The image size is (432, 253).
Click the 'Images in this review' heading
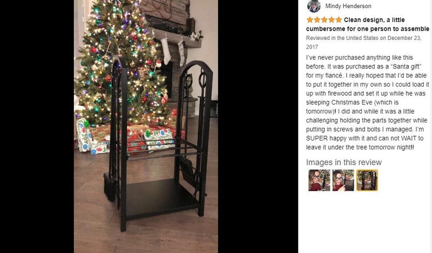[x=344, y=163]
